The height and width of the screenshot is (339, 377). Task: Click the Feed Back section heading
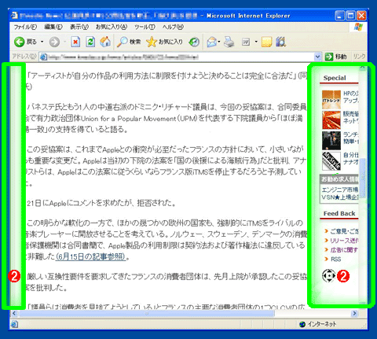coord(339,213)
